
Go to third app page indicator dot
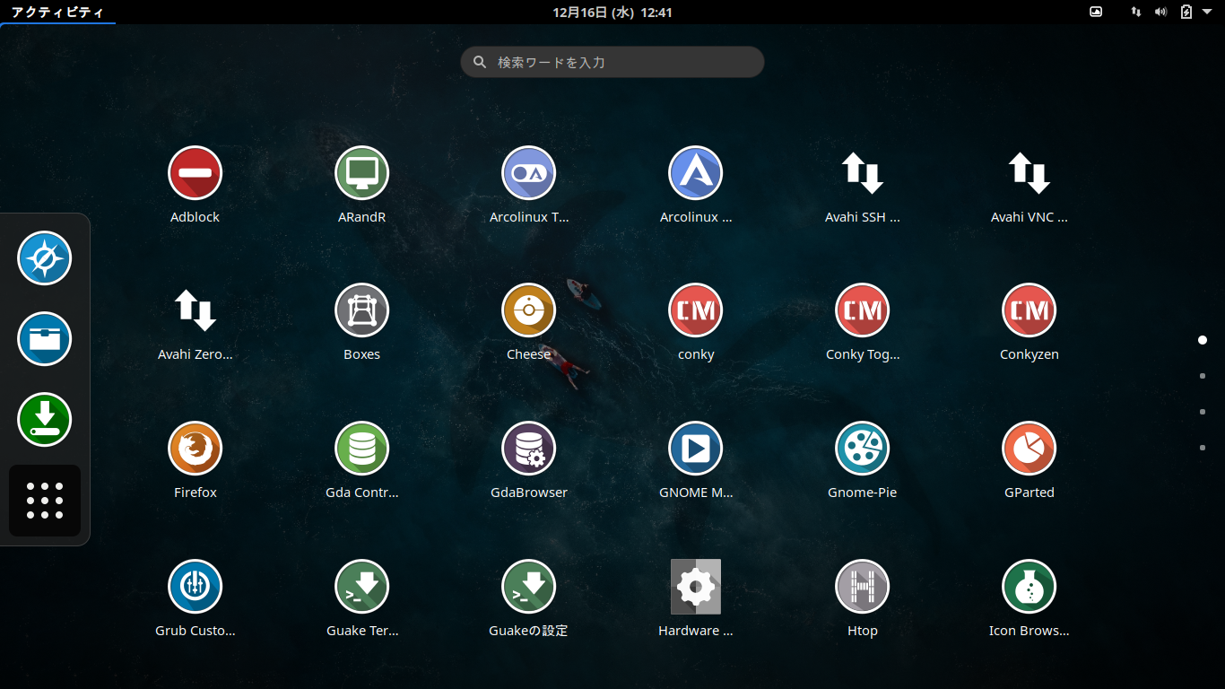[1203, 412]
